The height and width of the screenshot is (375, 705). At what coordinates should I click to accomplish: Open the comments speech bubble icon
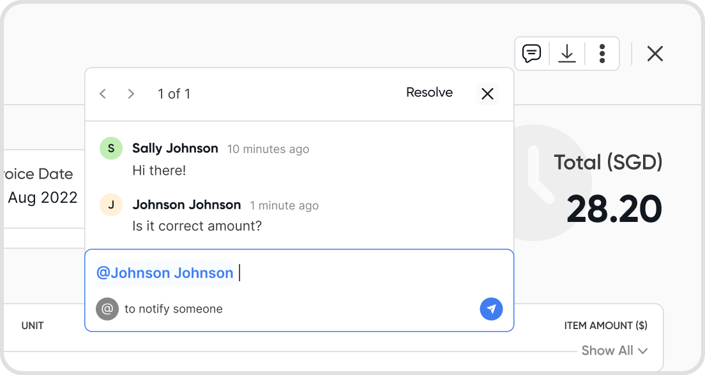click(x=531, y=54)
